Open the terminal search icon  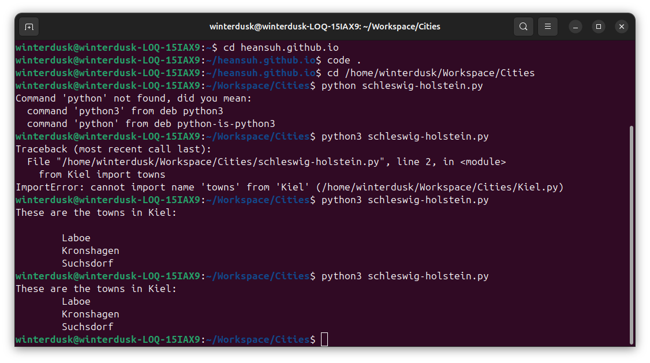(x=524, y=27)
